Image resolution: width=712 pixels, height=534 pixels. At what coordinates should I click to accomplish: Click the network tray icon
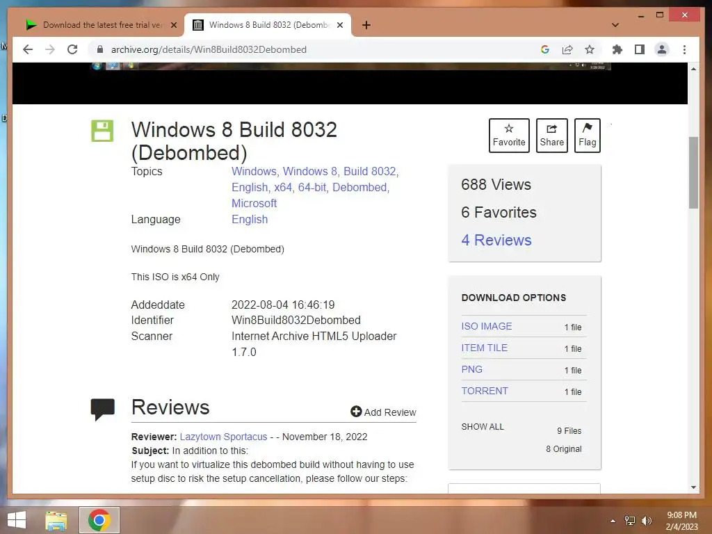point(630,521)
